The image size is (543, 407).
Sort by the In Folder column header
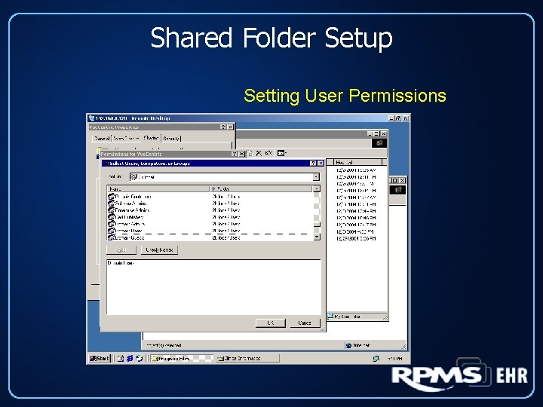point(261,189)
